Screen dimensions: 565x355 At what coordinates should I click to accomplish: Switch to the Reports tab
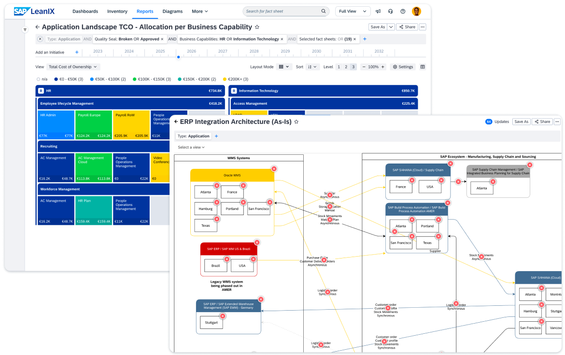tap(145, 11)
